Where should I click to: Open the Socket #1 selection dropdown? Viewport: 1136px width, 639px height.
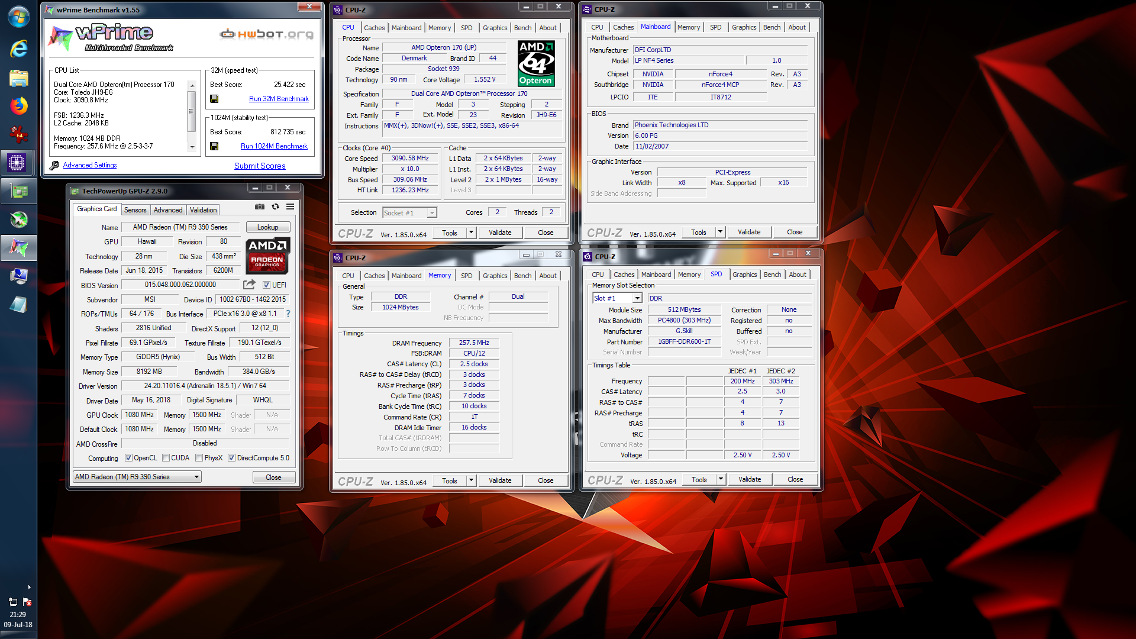pyautogui.click(x=409, y=212)
